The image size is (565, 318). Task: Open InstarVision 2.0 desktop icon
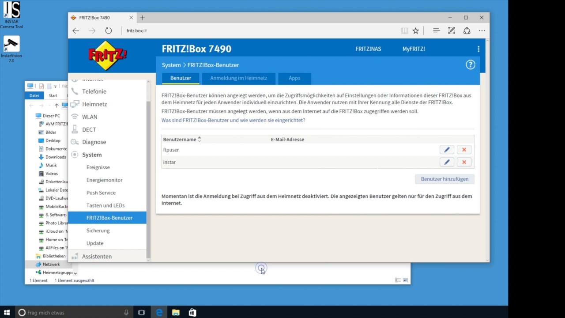point(11,49)
